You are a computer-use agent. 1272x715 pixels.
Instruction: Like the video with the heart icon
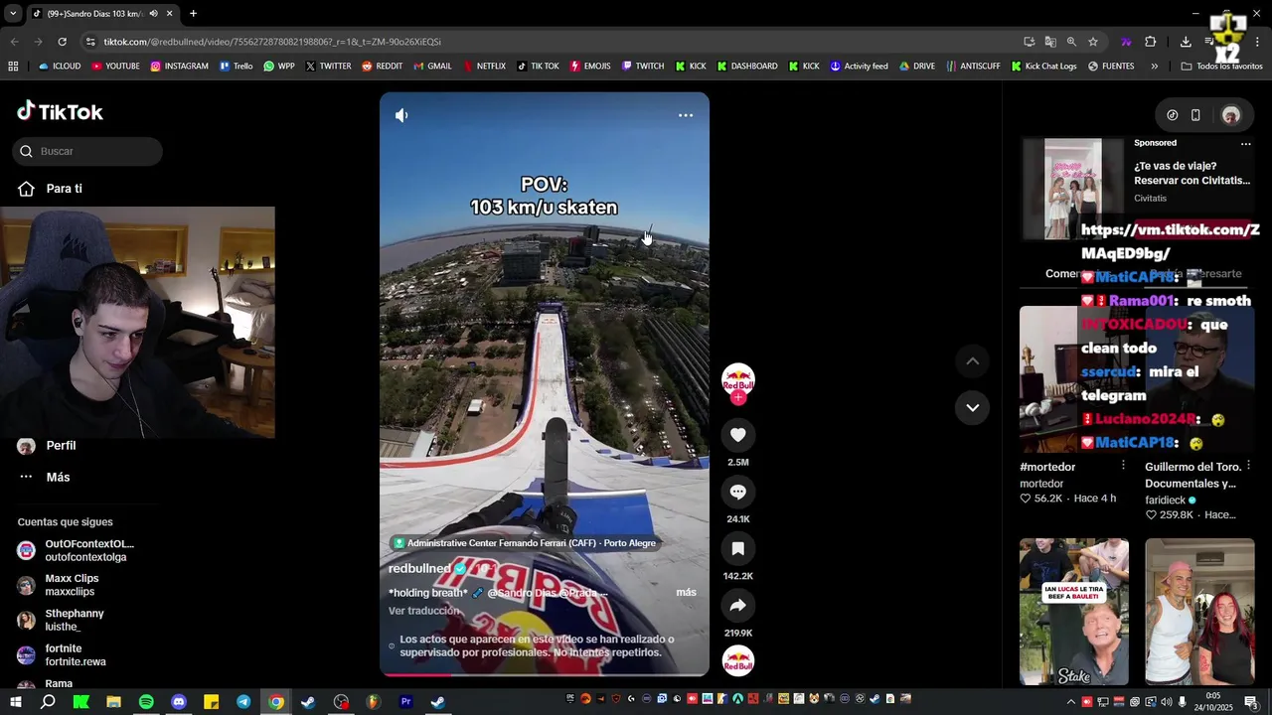738,435
